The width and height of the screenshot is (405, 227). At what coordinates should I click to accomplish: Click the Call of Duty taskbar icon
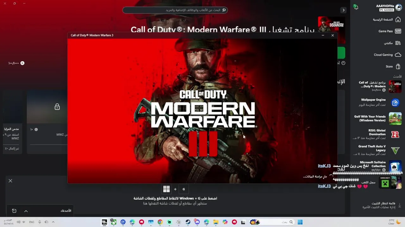pos(104,222)
